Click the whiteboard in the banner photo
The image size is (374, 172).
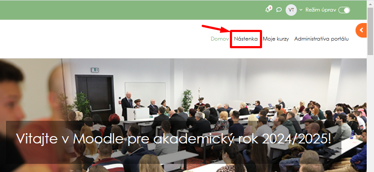(145, 93)
